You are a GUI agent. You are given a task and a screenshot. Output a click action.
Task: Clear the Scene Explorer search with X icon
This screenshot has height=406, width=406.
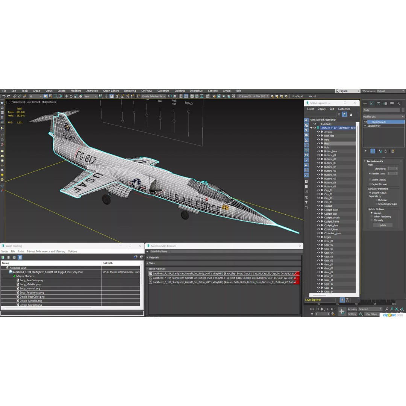339,114
